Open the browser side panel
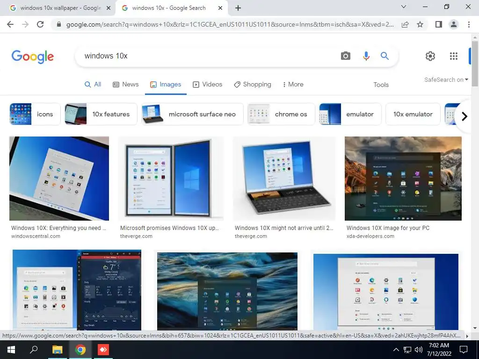 [439, 24]
